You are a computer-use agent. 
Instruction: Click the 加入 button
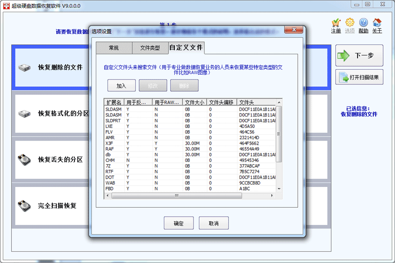[121, 85]
